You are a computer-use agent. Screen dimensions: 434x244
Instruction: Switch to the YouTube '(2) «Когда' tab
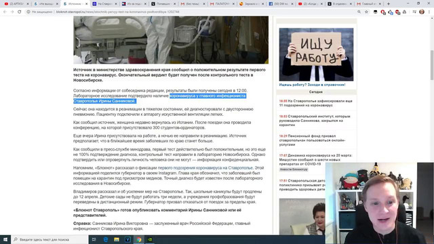pyautogui.click(x=311, y=4)
